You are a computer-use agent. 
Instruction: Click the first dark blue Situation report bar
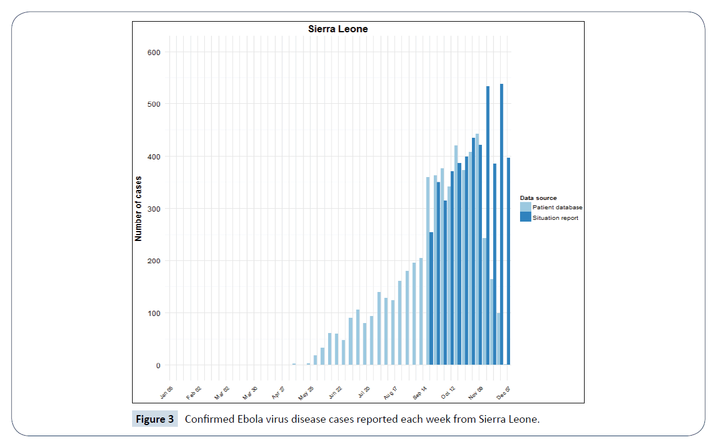pyautogui.click(x=431, y=298)
